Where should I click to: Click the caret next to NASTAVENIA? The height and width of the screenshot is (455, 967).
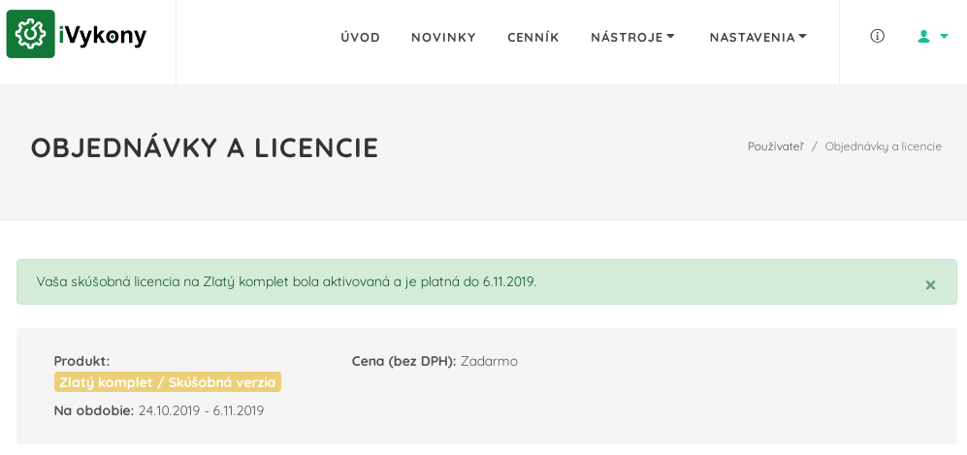802,37
